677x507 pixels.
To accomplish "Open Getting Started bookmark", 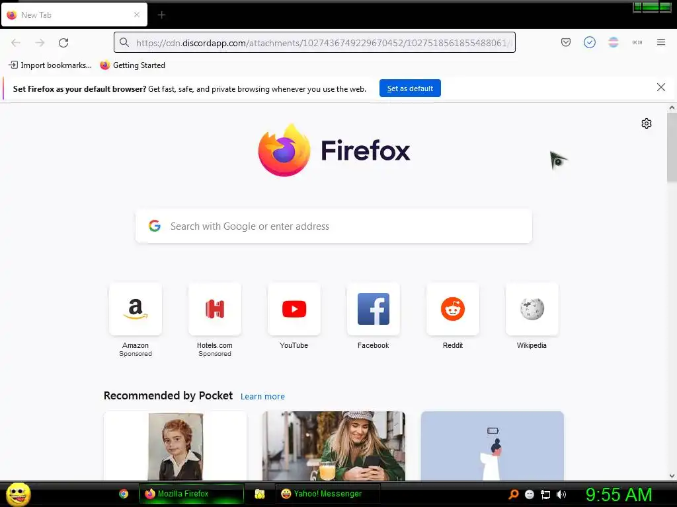I will point(132,65).
